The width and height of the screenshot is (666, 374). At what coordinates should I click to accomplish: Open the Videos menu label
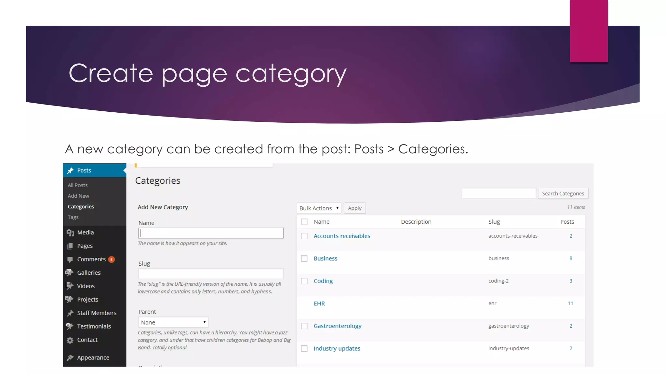(86, 286)
